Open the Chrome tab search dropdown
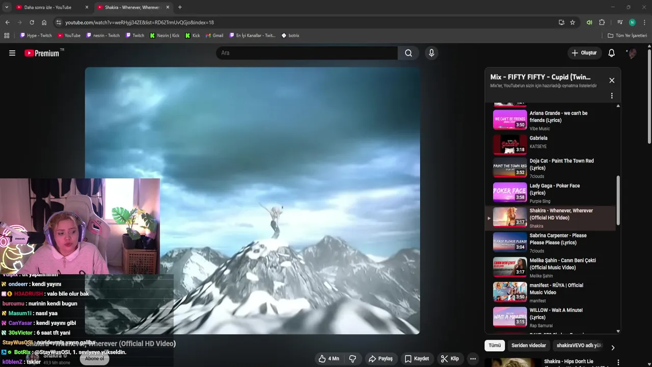This screenshot has width=652, height=367. pos(6,7)
